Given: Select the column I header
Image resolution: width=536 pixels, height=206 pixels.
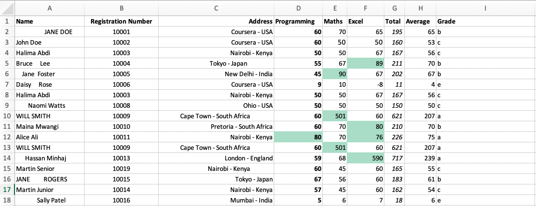Looking at the screenshot, I should (x=485, y=9).
